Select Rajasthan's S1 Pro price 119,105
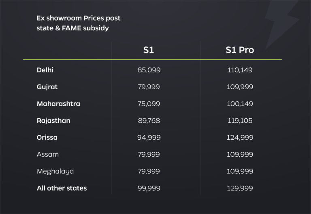Screen dimensions: 311x214 tap(240, 121)
